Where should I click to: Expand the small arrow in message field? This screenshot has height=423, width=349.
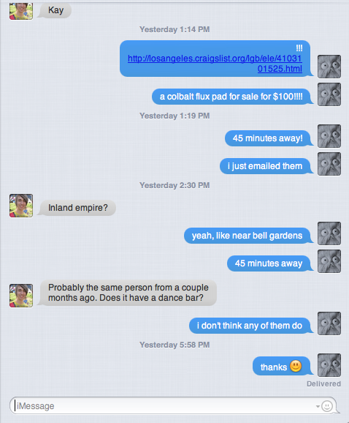point(318,406)
